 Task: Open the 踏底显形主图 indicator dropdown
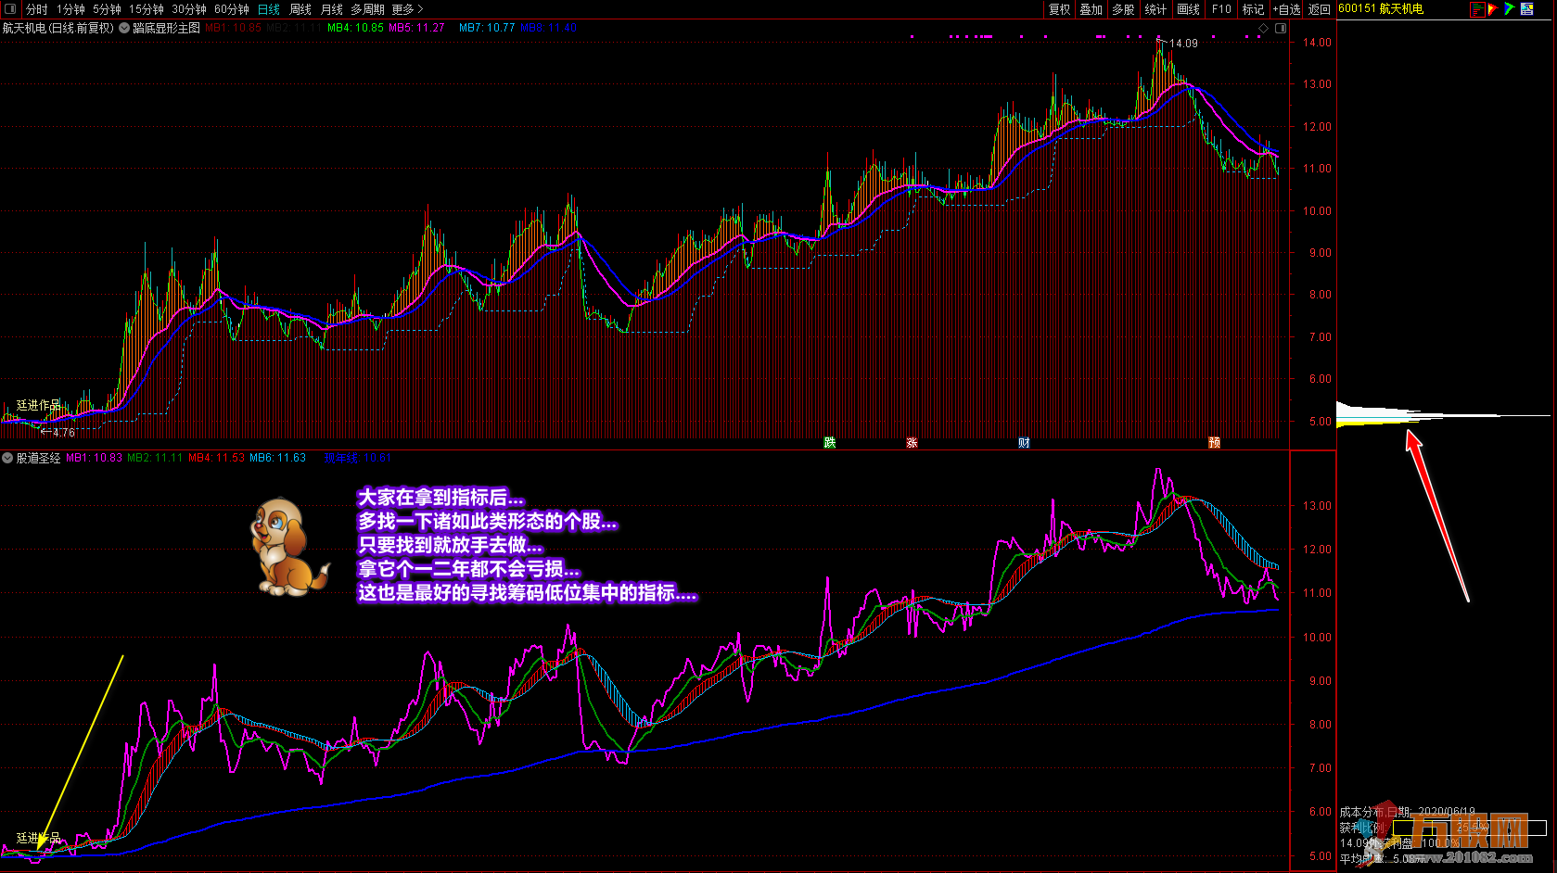[x=124, y=29]
